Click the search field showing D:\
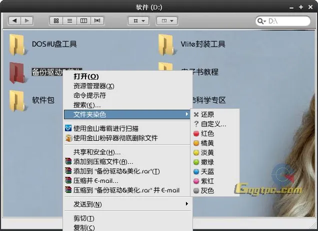The image size is (318, 231). click(x=283, y=21)
